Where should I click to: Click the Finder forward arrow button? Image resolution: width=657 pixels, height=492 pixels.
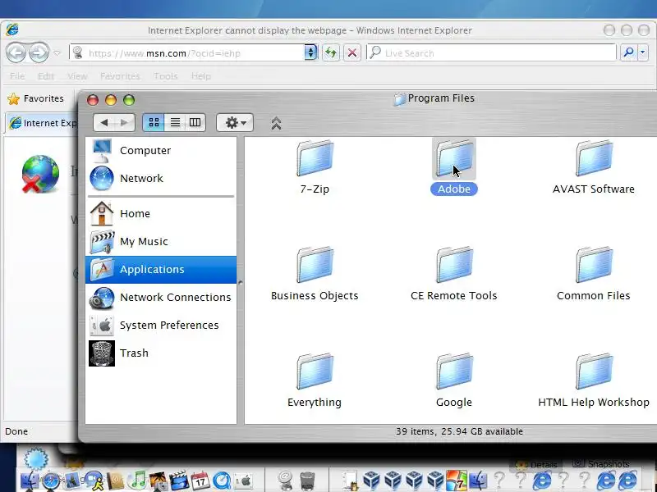125,122
